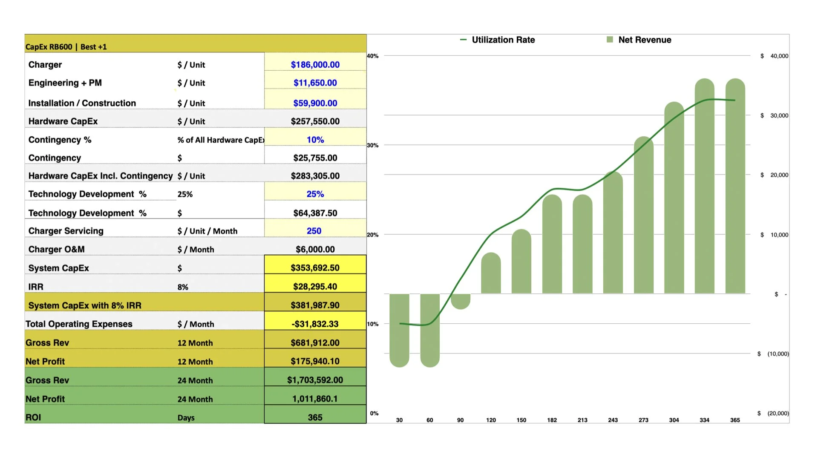Click the CapEx RB600 | Best +1 header
Screen dimensions: 818x460
tap(66, 47)
